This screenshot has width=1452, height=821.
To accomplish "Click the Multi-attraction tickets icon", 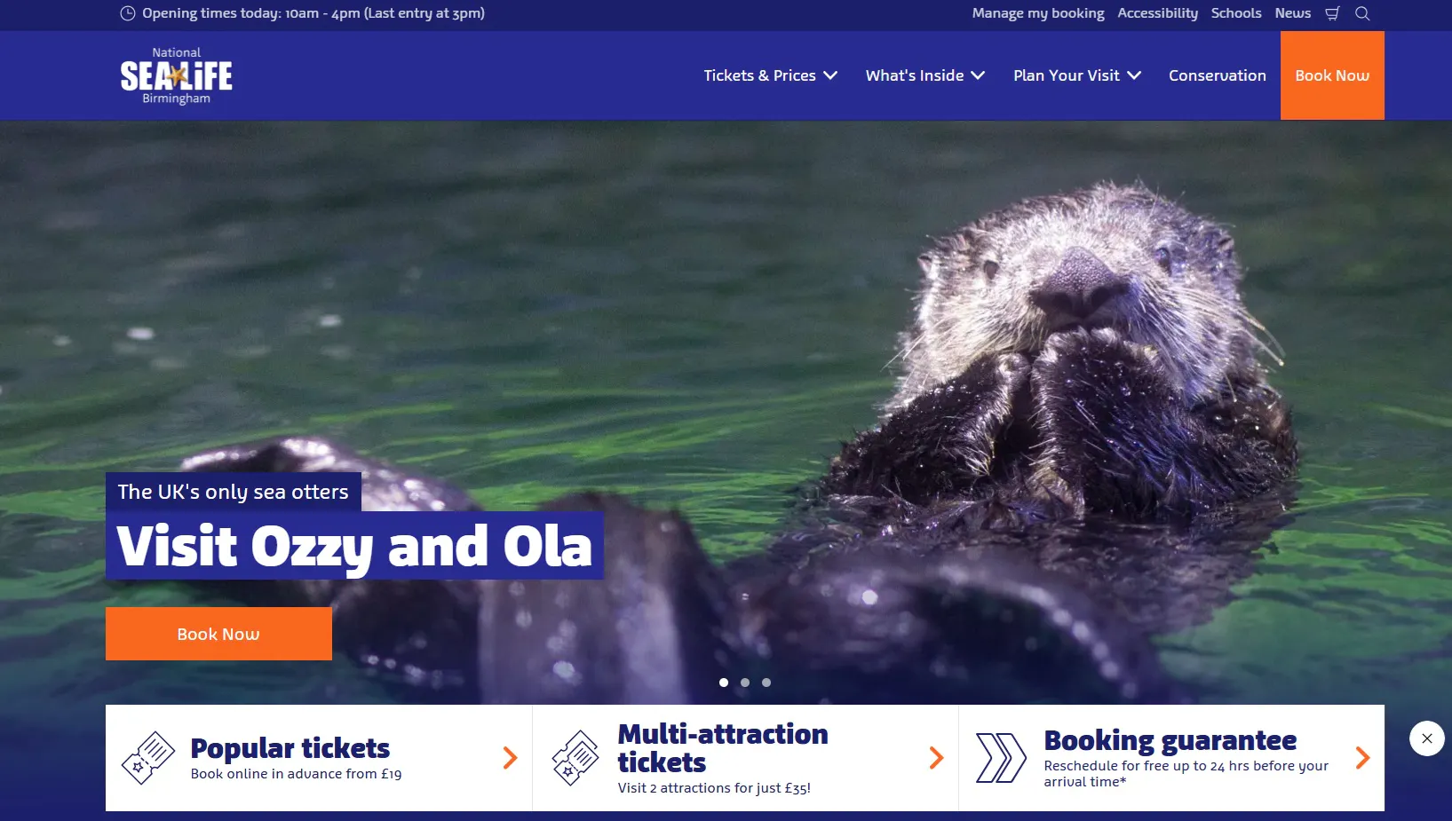I will coord(575,758).
